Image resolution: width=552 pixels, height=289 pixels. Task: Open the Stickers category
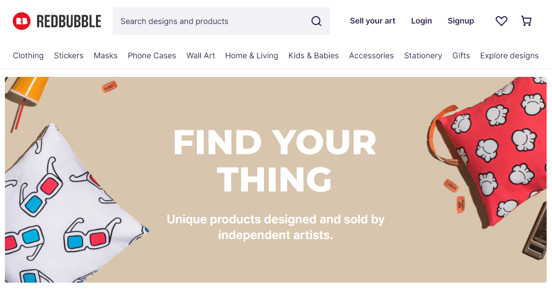point(69,56)
